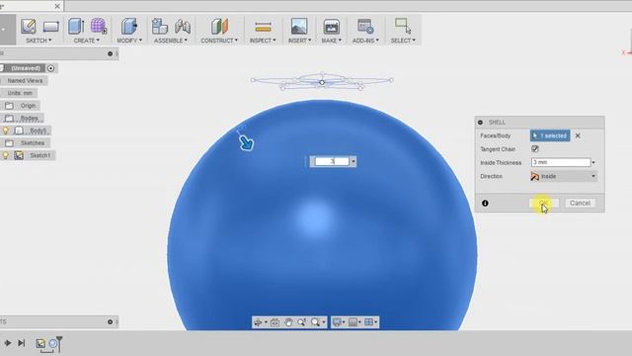The height and width of the screenshot is (356, 632).
Task: Open the Orbit type dropdown arrow
Action: click(266, 322)
